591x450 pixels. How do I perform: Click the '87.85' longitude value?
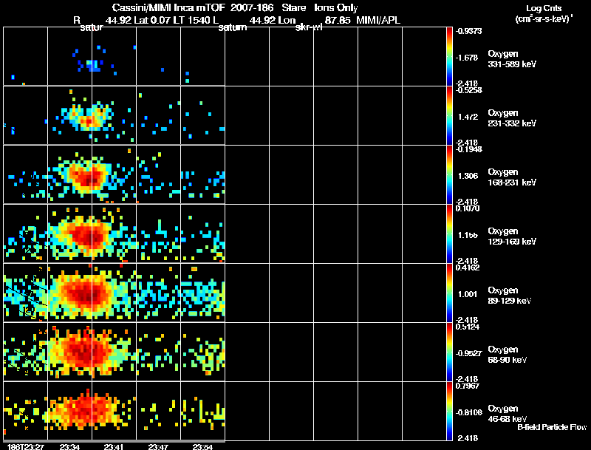[x=338, y=21]
